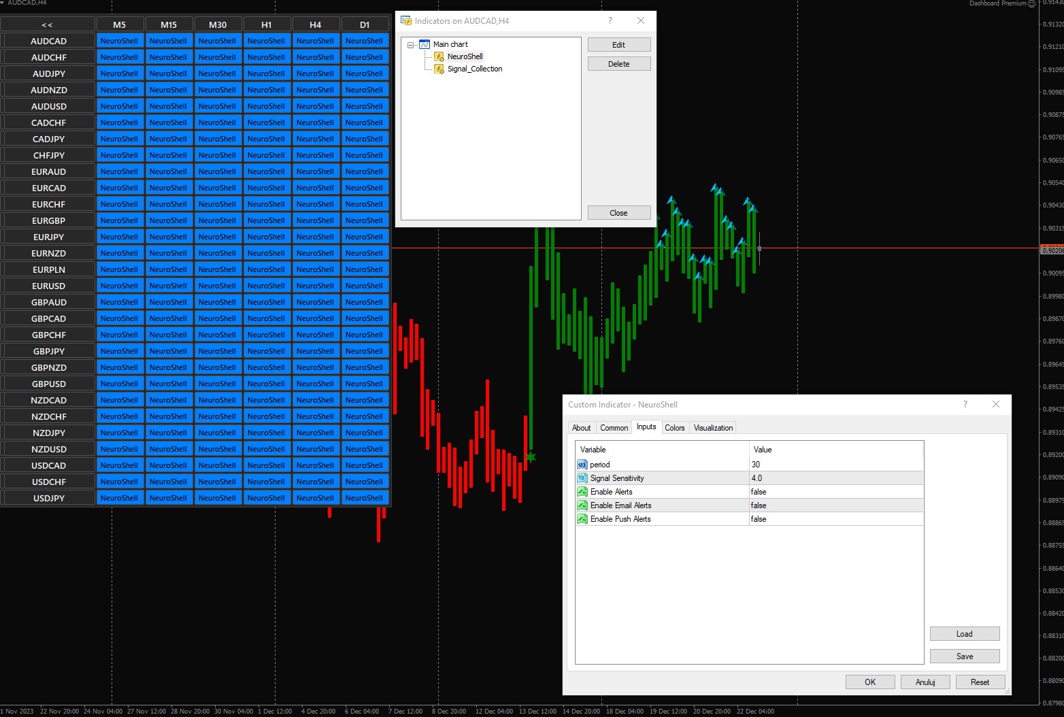Image resolution: width=1064 pixels, height=717 pixels.
Task: Click the smiley icon next to Dashboard Premium
Action: tap(1032, 3)
